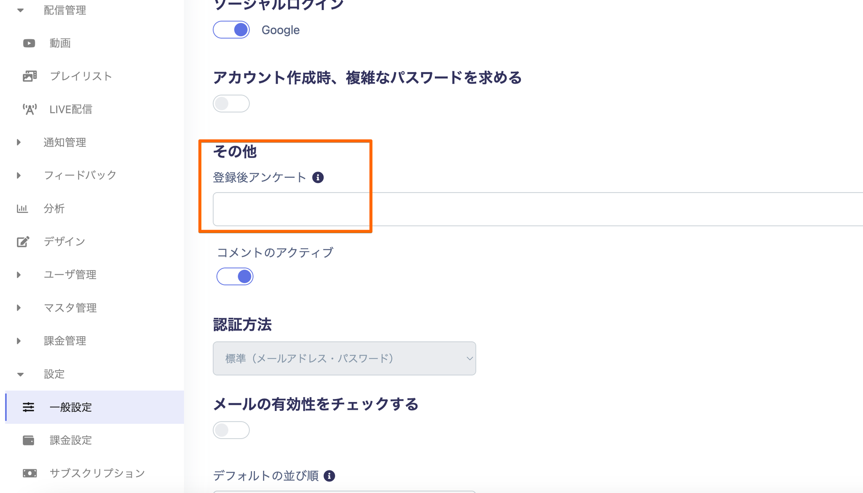
Task: Click the サブスクリプション money bill icon
Action: coord(29,473)
